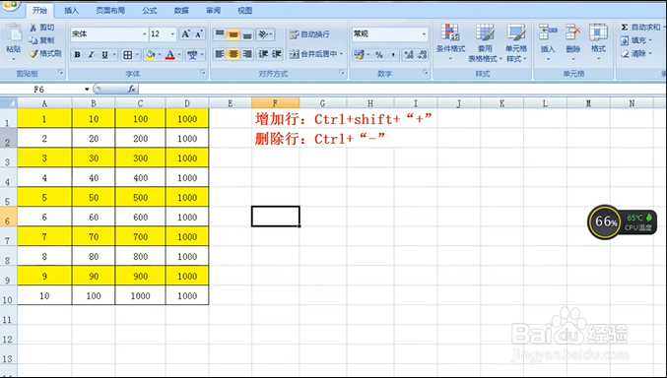Select column D header
Viewport: 667px width, 378px height.
187,103
